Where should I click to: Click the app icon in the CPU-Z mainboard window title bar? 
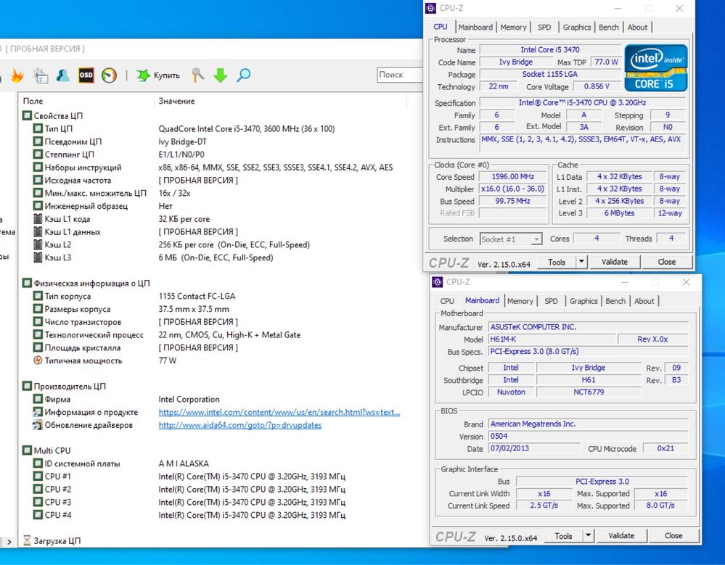click(x=438, y=282)
